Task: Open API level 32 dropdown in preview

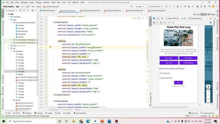Action: tap(185, 18)
